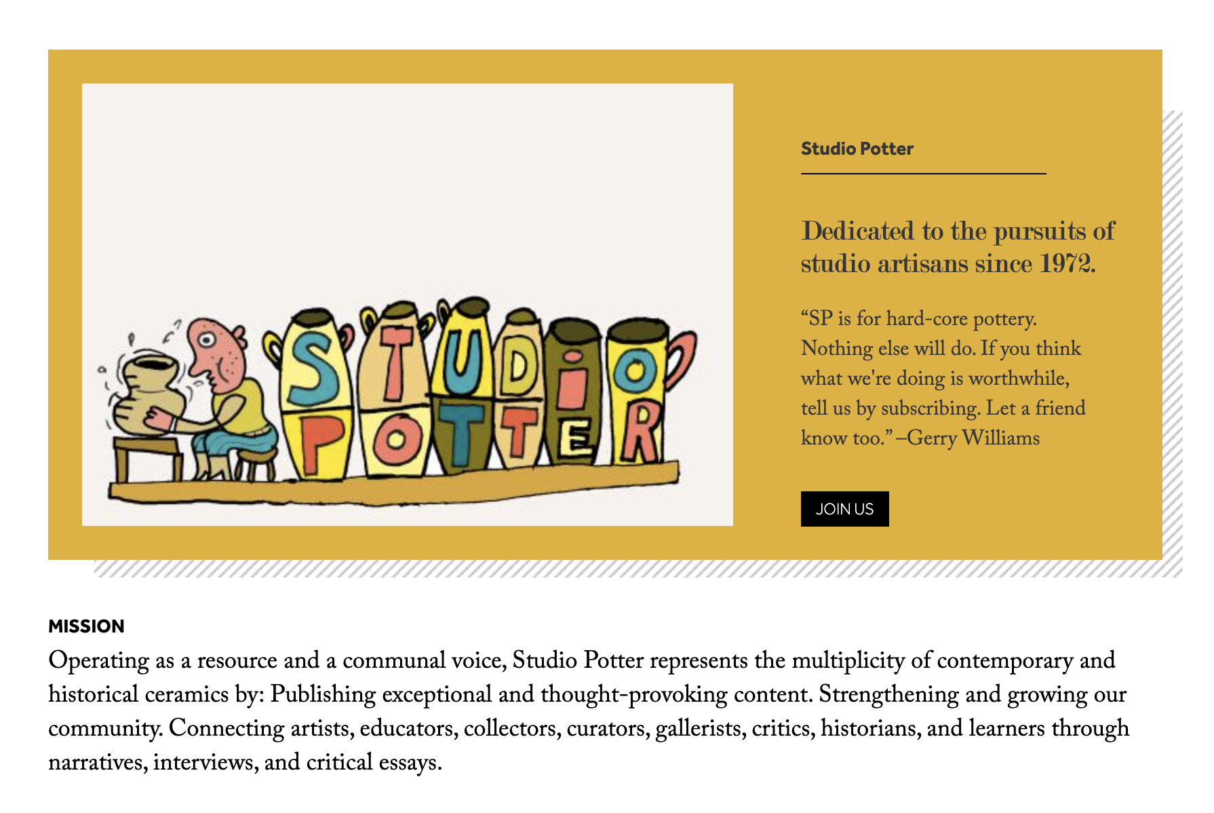Viewport: 1214px width, 813px height.
Task: Click the JOIN US button
Action: [844, 509]
